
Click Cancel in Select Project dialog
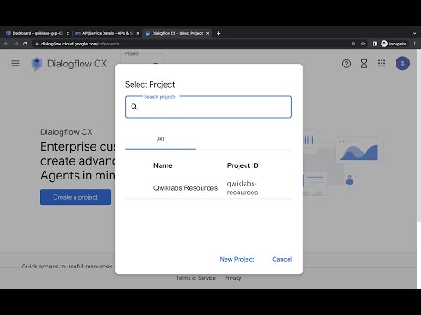pos(282,259)
